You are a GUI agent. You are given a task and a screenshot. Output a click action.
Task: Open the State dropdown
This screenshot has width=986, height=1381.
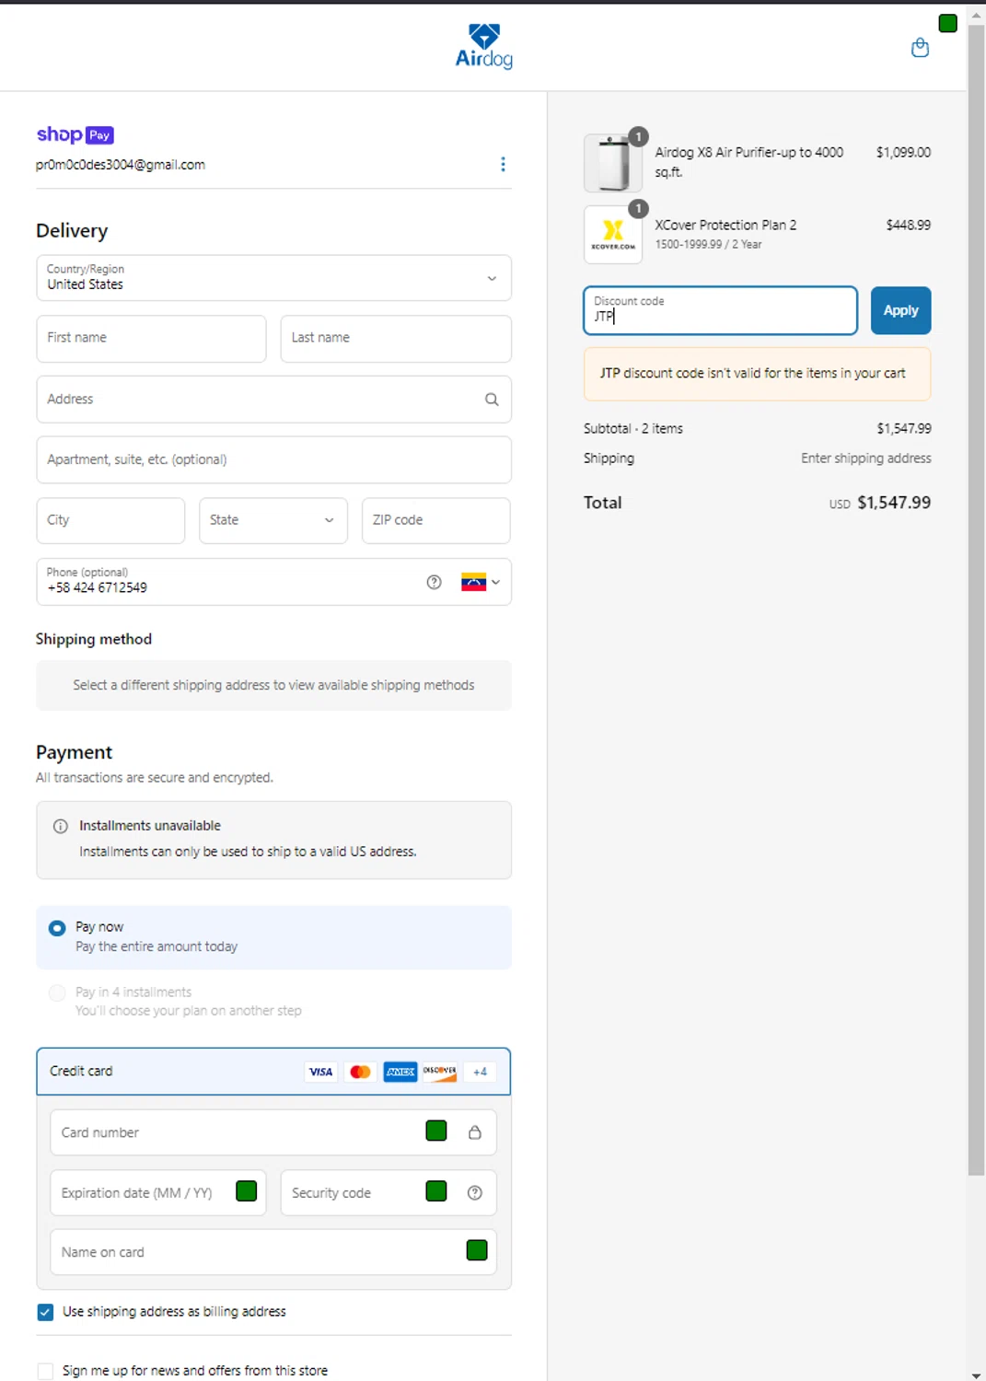pos(273,521)
